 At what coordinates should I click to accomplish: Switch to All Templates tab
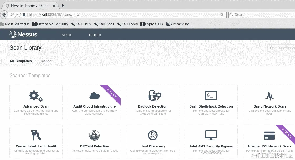21,61
